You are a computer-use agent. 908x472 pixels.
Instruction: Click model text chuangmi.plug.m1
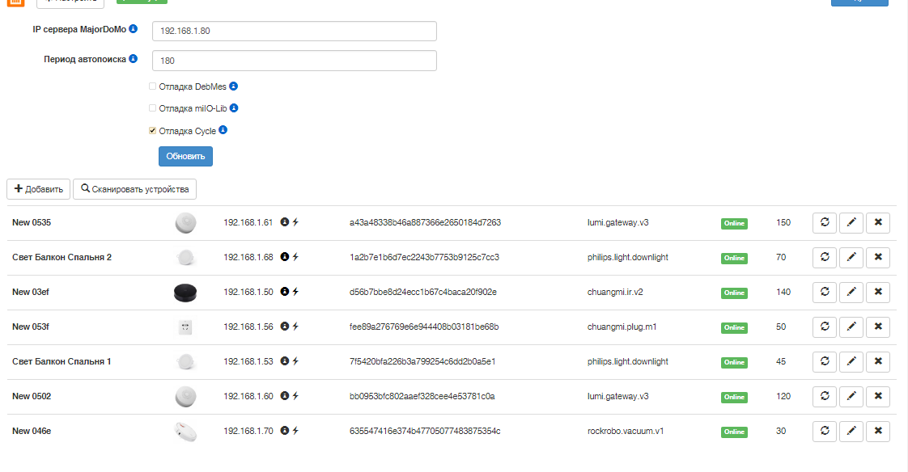[622, 327]
